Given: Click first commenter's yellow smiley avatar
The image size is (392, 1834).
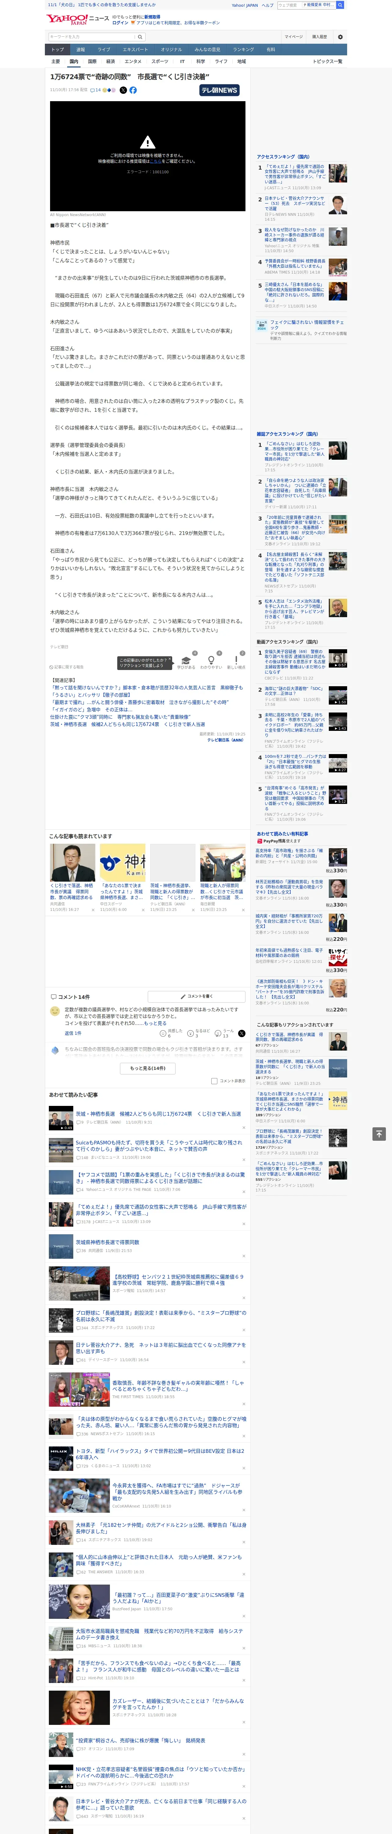Looking at the screenshot, I should (55, 1011).
